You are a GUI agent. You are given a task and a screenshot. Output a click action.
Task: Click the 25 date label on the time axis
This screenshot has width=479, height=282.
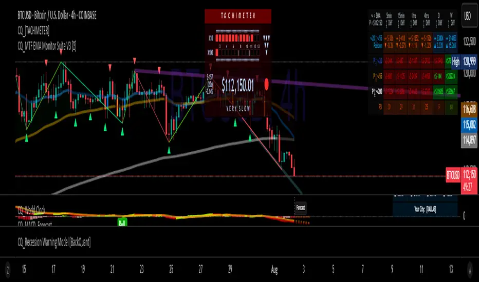tap(171, 269)
